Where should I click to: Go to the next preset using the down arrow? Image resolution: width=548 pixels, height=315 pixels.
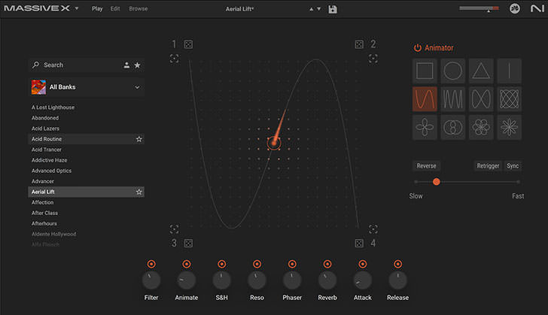pyautogui.click(x=319, y=9)
